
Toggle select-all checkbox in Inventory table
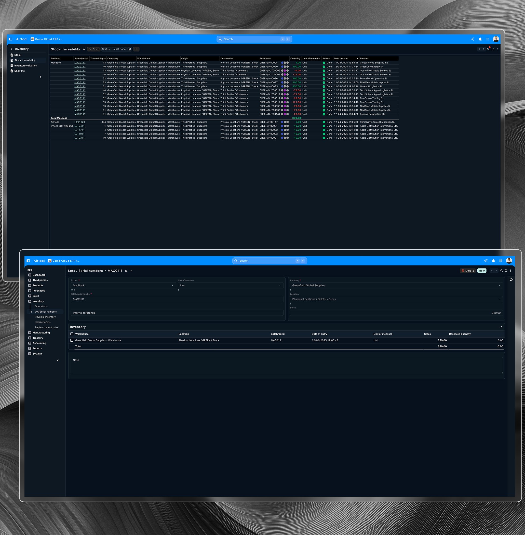72,334
